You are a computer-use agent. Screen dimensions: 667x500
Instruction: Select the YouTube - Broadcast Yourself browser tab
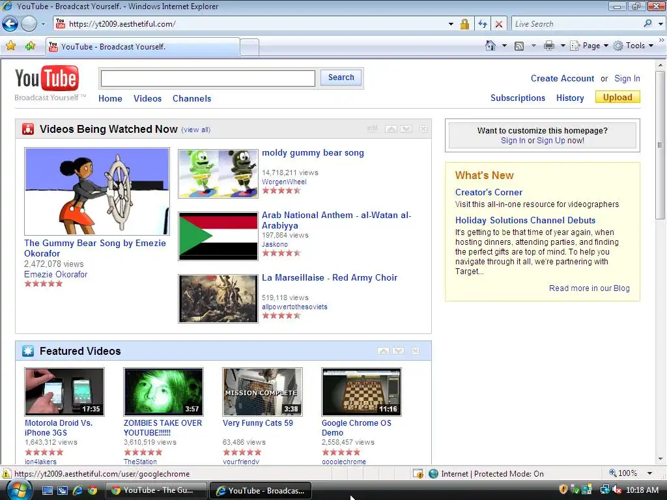pyautogui.click(x=143, y=47)
